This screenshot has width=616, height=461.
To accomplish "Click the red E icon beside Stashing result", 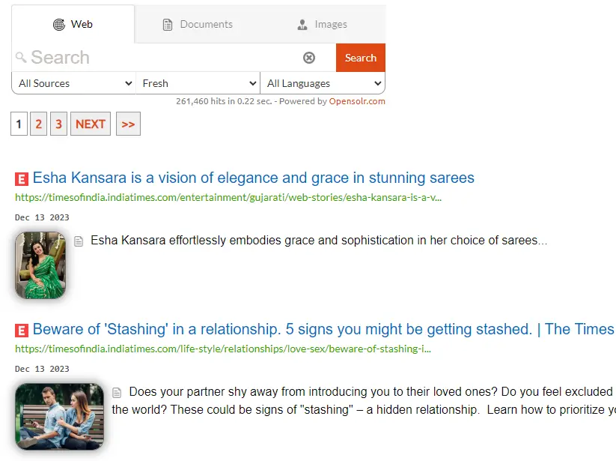I will coord(22,330).
